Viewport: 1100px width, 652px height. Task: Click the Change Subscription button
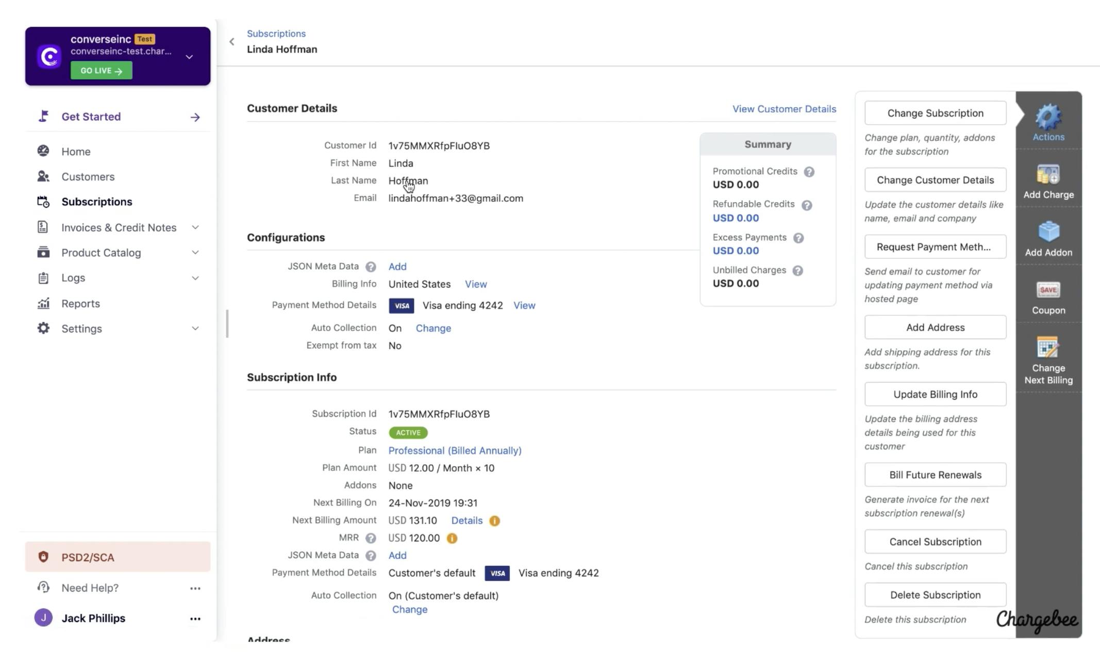pos(935,113)
